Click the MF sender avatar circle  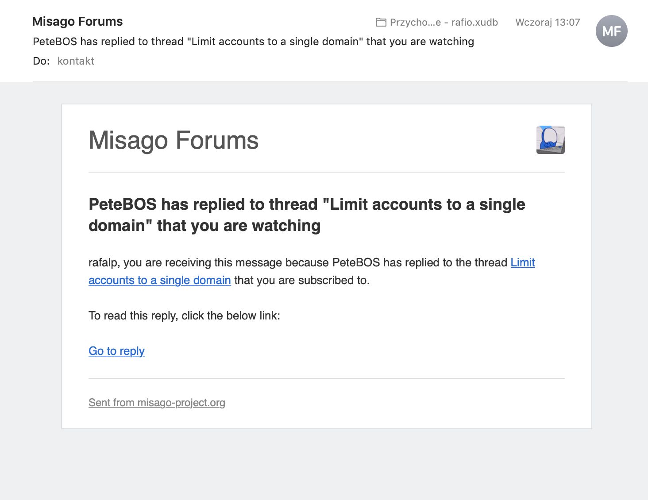611,31
